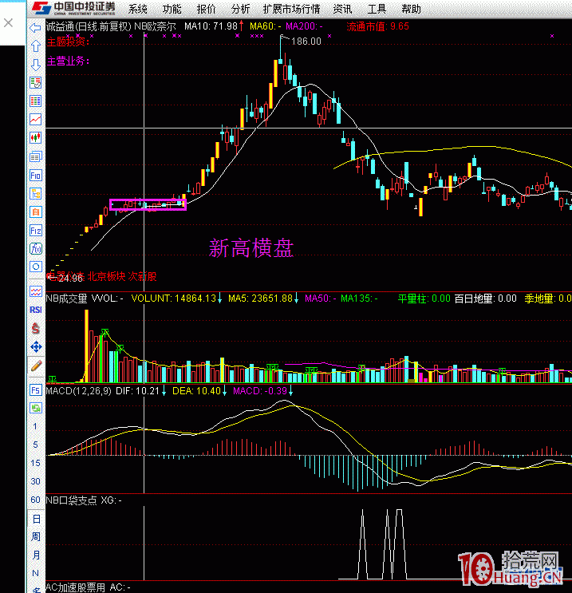Viewport: 572px width, 593px height.
Task: Open the multi-colored quote list icon
Action: (36, 101)
